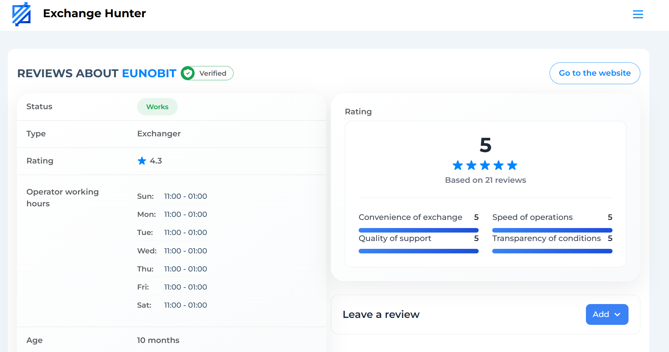The height and width of the screenshot is (352, 669).
Task: Click the Thu: working hours row
Action: point(172,269)
